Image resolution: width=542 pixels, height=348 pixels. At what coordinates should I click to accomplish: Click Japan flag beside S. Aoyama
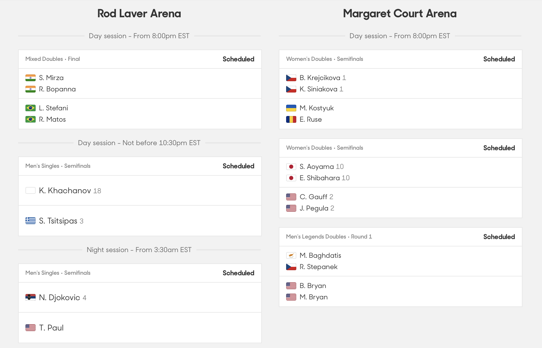pos(291,167)
